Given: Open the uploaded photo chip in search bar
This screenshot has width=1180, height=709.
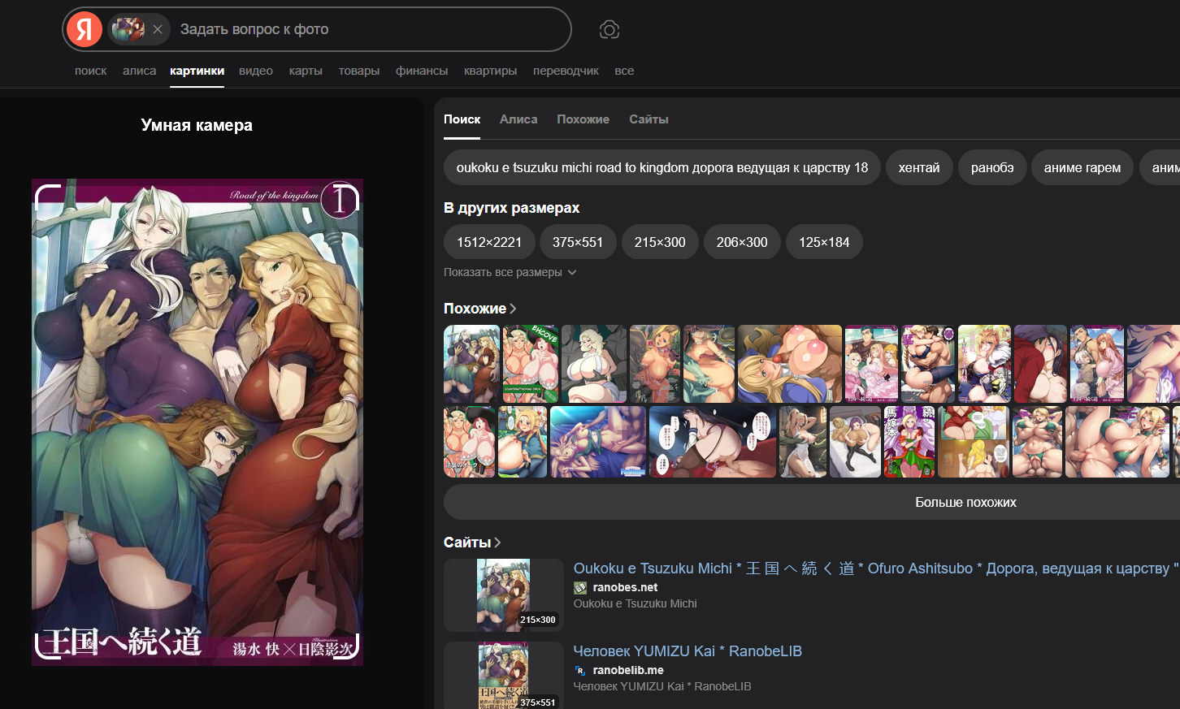Looking at the screenshot, I should [x=128, y=29].
